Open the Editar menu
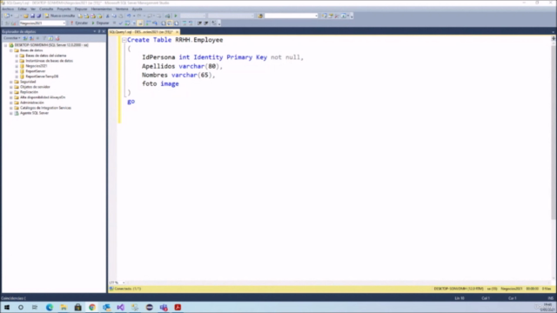 click(22, 9)
